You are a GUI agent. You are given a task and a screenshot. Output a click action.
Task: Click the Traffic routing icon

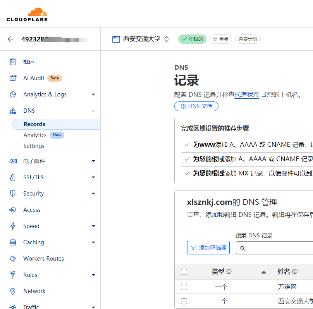click(13, 307)
